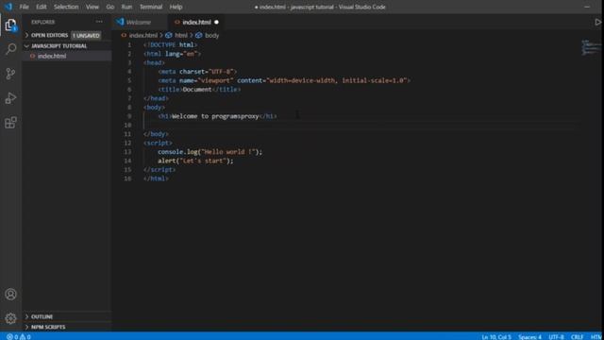The height and width of the screenshot is (340, 604).
Task: Click the console.log line of code
Action: point(210,152)
